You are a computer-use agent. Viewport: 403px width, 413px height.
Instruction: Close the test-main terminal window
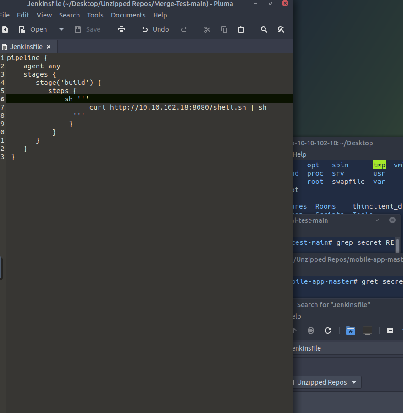(392, 220)
